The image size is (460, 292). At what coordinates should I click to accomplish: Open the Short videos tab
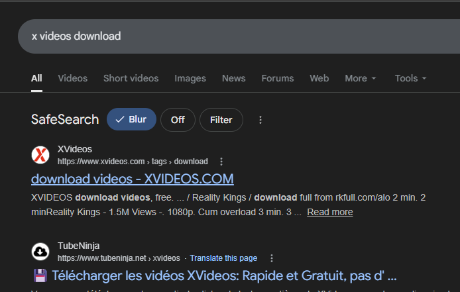(x=131, y=78)
